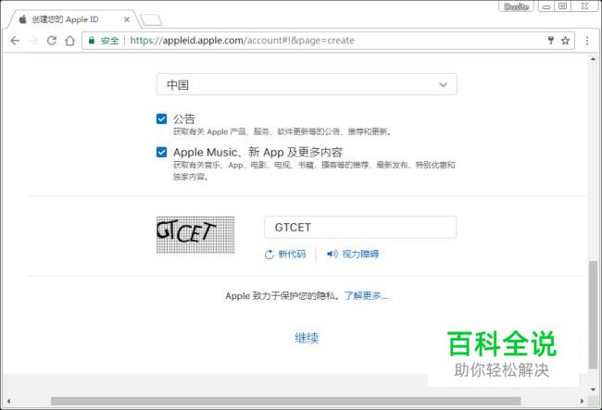This screenshot has height=410, width=602.
Task: Click the Apple 致力于保护您的隐私 text
Action: click(282, 296)
